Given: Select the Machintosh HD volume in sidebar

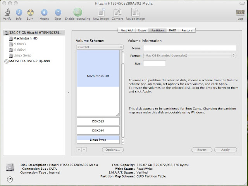Looking at the screenshot, I should 34,38.
